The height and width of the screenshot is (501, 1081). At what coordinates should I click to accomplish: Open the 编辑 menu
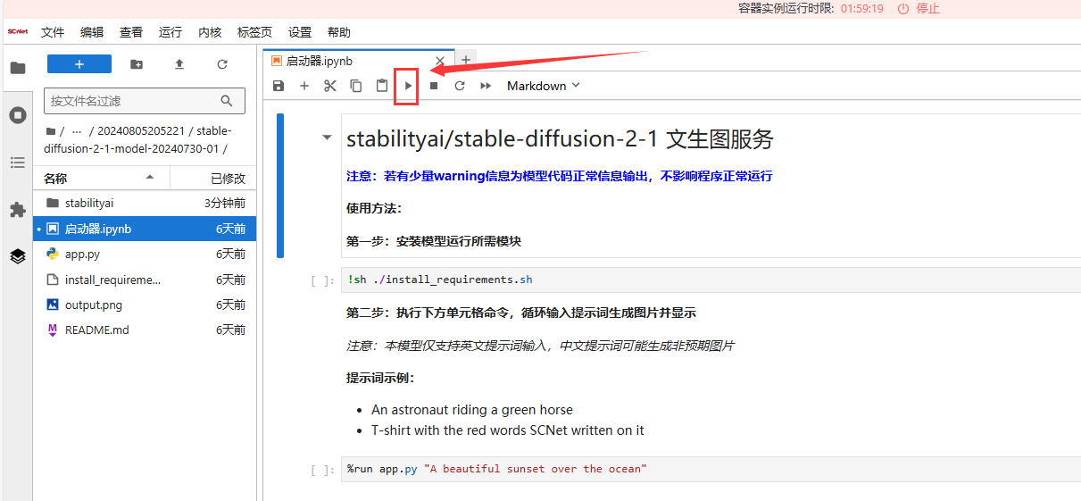(92, 32)
